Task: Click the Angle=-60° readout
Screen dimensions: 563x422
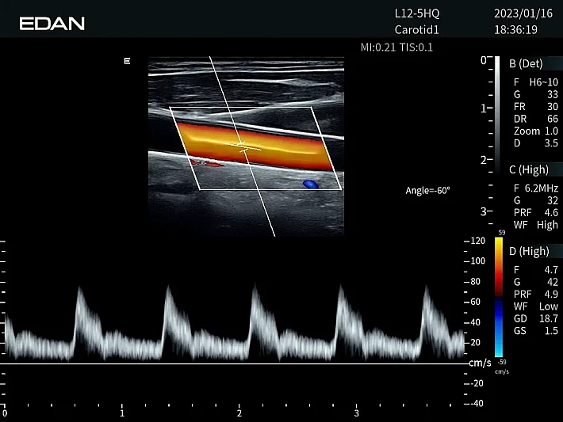Action: [427, 191]
